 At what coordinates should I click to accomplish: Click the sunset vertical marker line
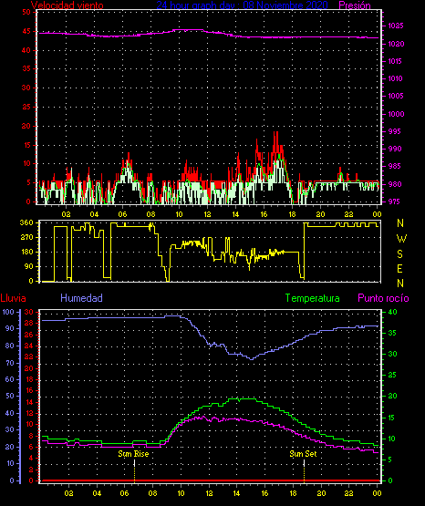304,470
